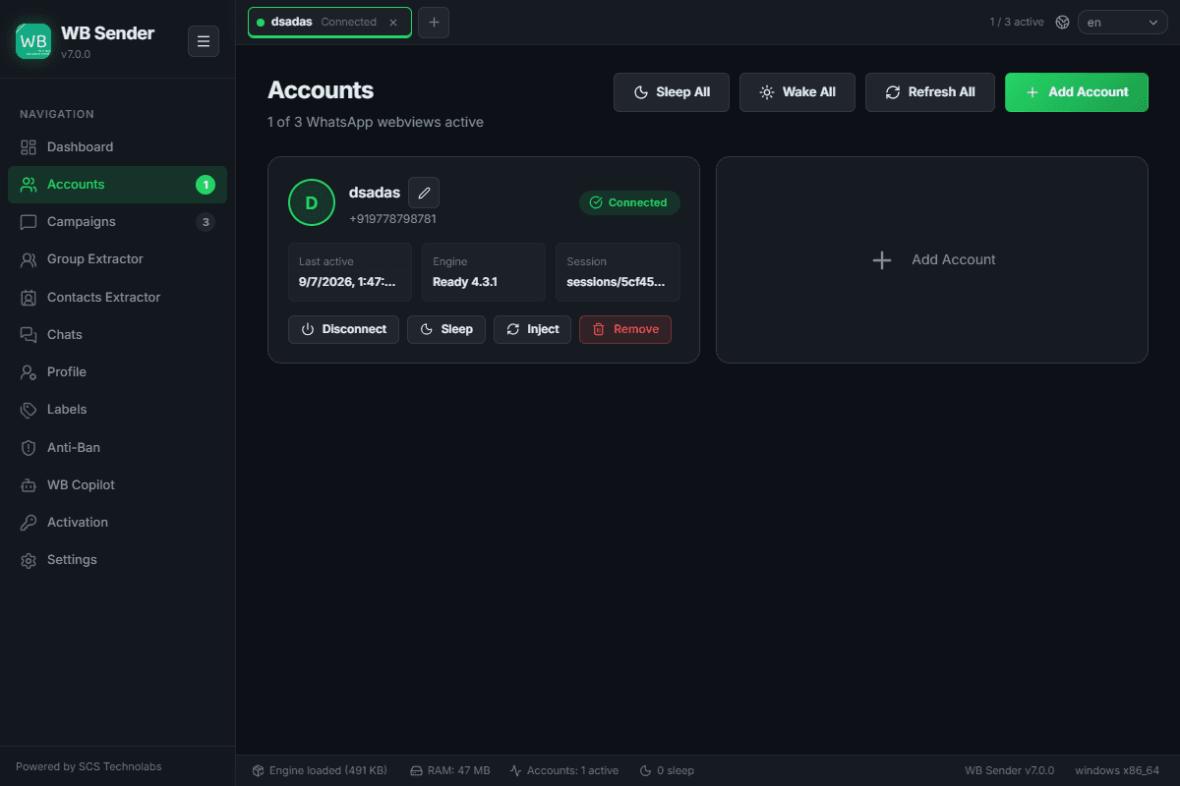Click the pencil edit icon beside dsadas
The image size is (1180, 786).
(x=424, y=193)
